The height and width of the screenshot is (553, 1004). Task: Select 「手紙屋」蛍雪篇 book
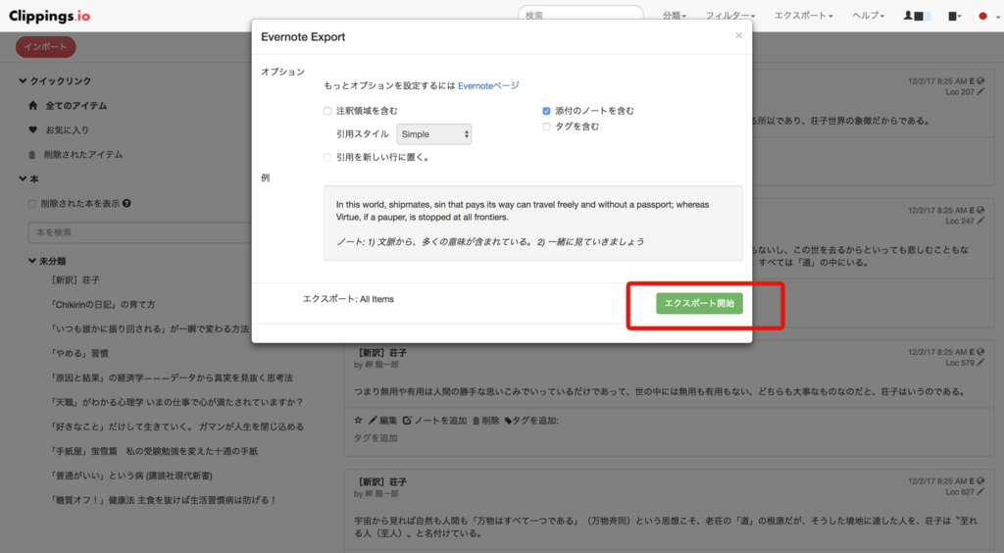[x=154, y=451]
